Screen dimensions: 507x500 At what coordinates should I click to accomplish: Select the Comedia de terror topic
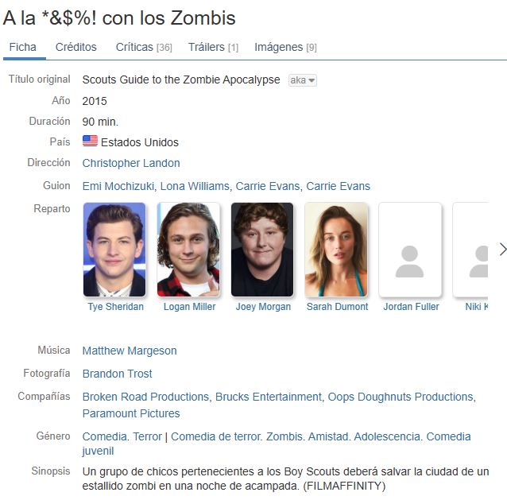[x=215, y=436]
